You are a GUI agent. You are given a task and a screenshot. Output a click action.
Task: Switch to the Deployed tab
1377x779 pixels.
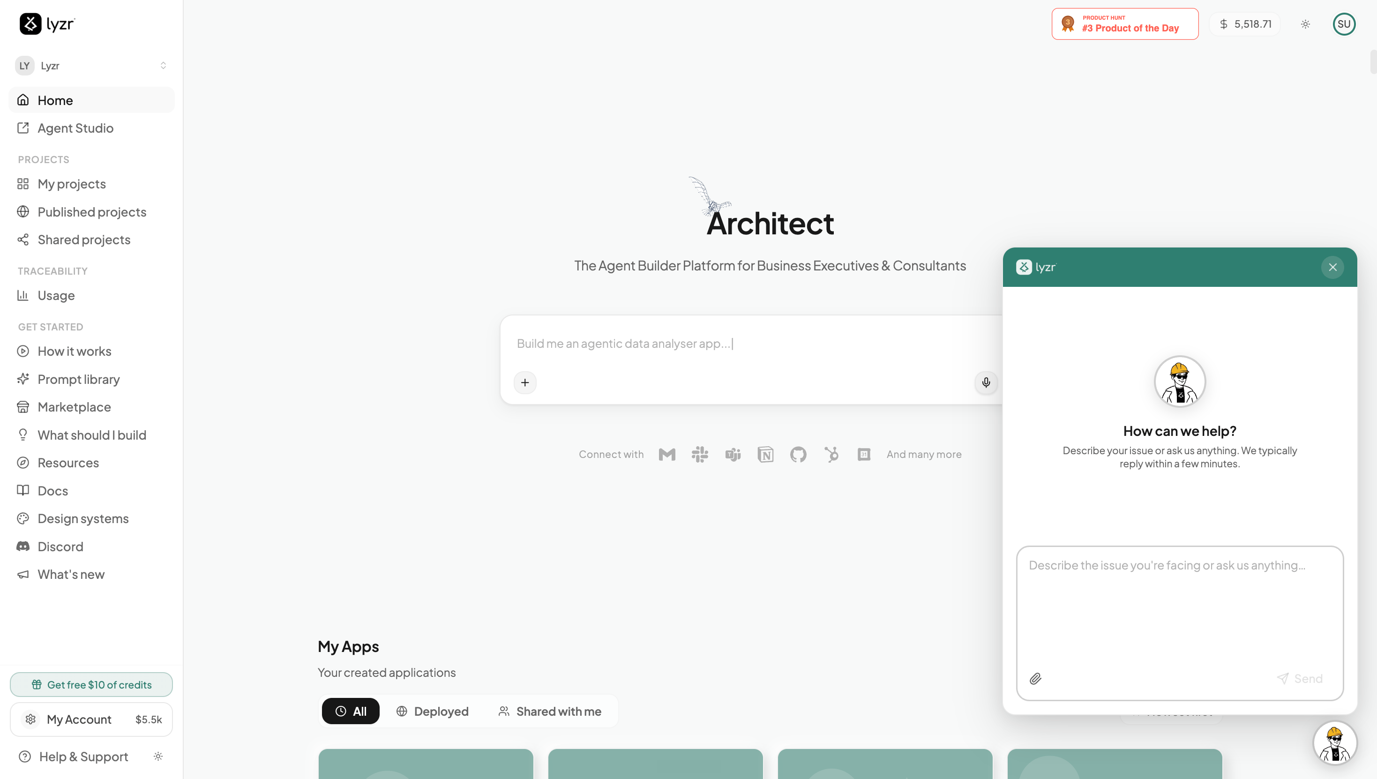click(x=432, y=711)
